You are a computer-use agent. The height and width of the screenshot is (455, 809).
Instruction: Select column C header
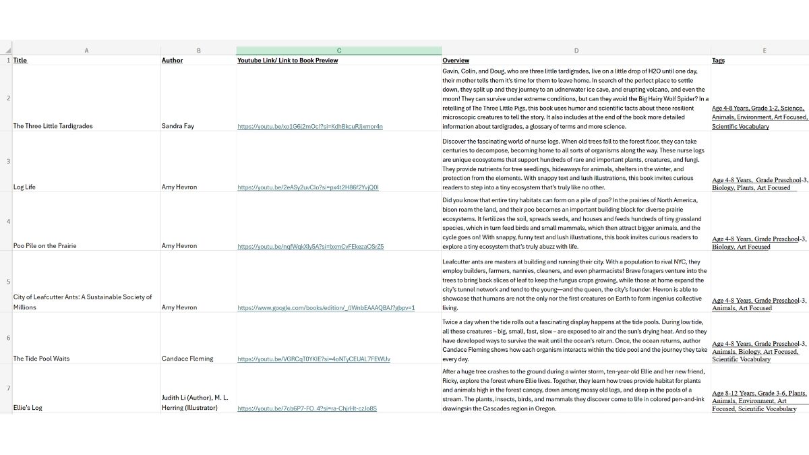pyautogui.click(x=338, y=51)
